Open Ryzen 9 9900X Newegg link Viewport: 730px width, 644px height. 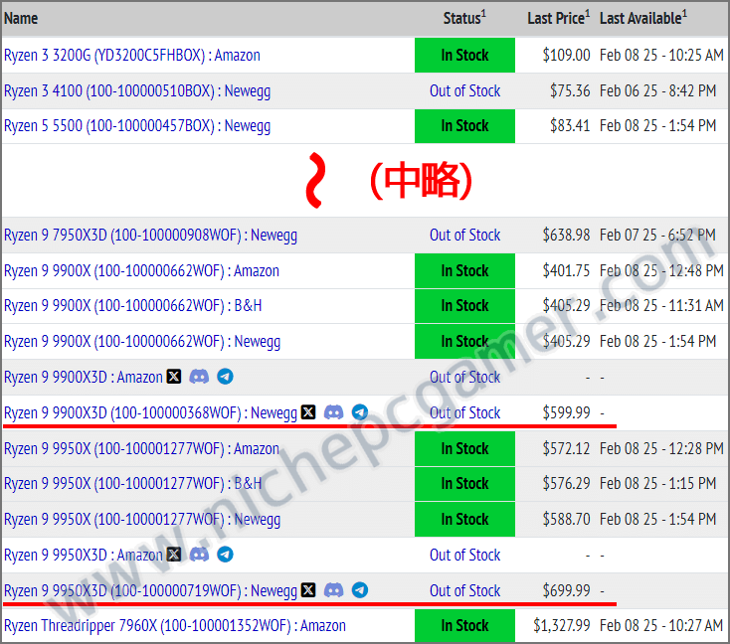(x=142, y=342)
